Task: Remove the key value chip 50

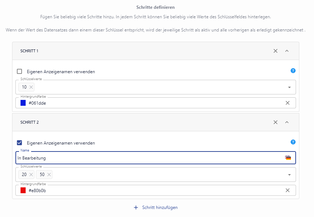Action: point(49,175)
